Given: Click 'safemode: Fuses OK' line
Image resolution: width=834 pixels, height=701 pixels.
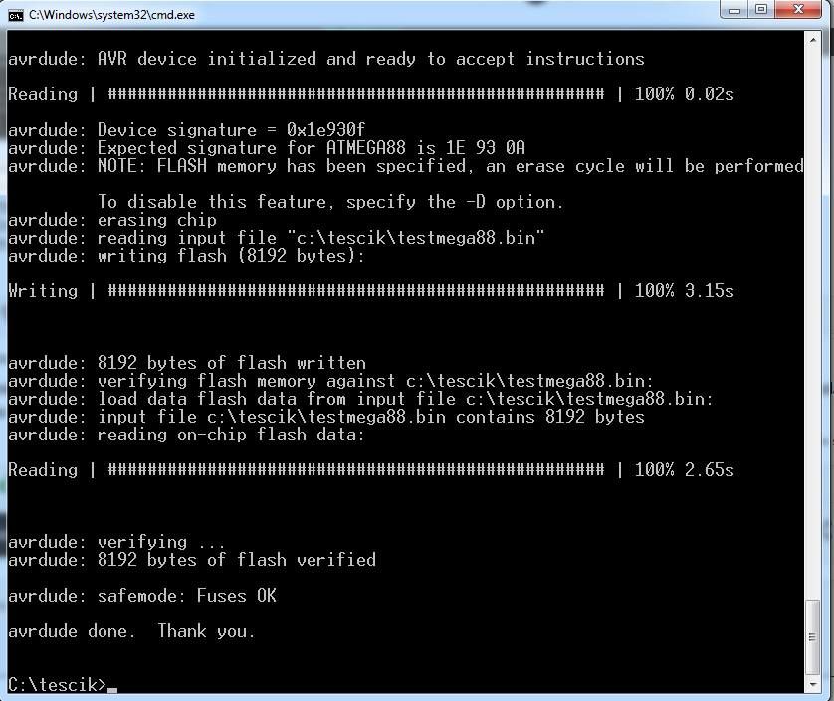Looking at the screenshot, I should coord(142,596).
